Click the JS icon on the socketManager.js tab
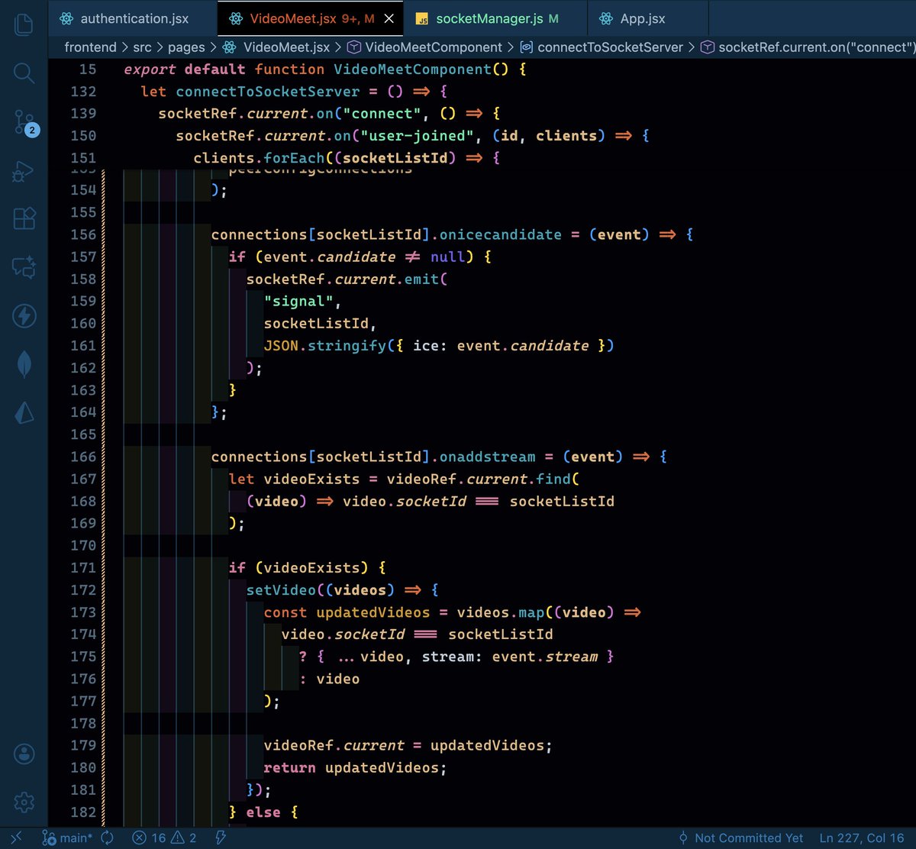This screenshot has width=916, height=849. point(421,18)
